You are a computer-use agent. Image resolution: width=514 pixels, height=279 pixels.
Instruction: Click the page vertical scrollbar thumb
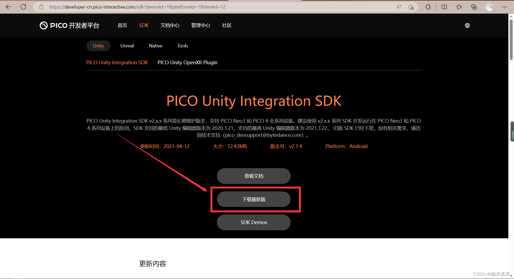coord(511,40)
